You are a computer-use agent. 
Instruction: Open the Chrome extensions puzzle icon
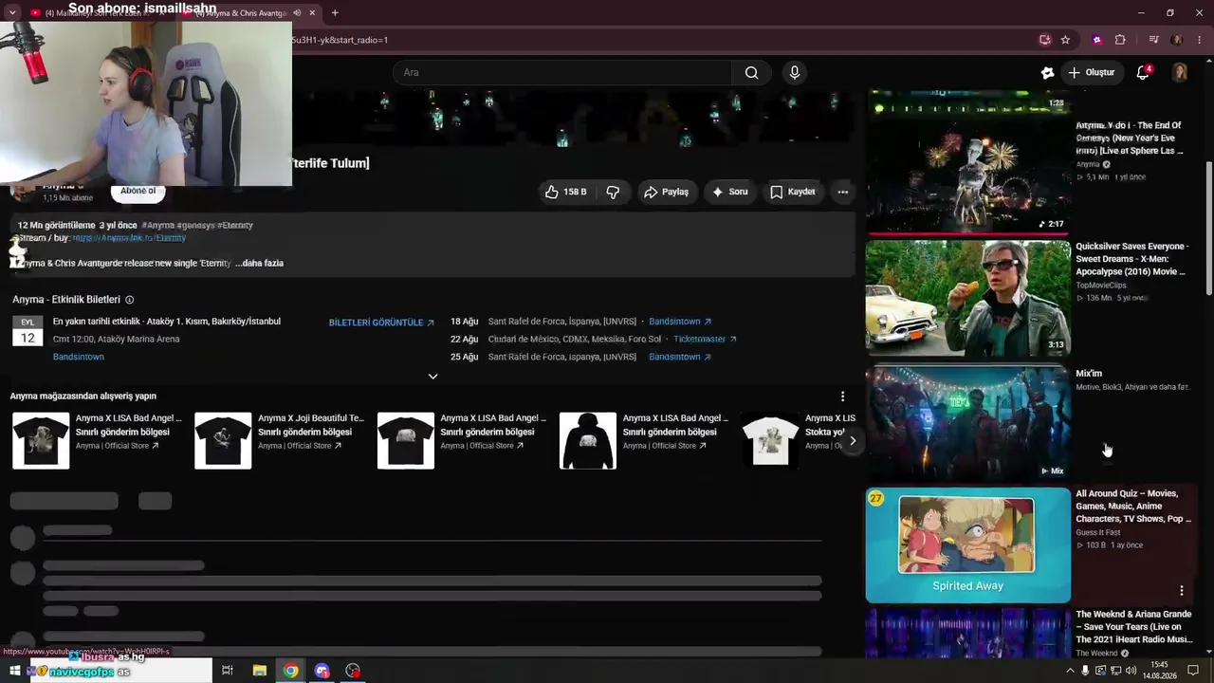pos(1120,40)
